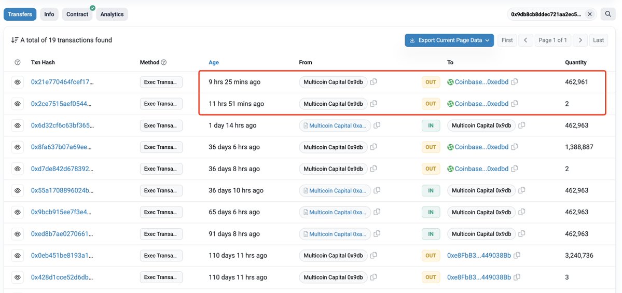View details eye for 0x21e770464fcef17 row
Screen dimensions: 622x293
pos(18,82)
